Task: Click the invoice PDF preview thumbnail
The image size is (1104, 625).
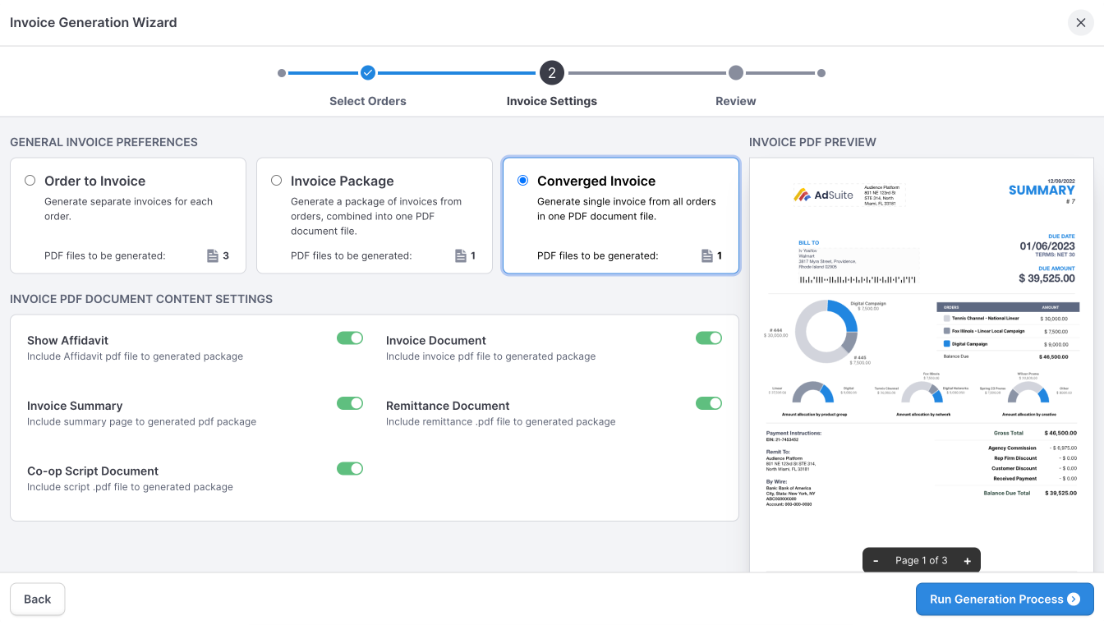Action: pyautogui.click(x=920, y=353)
